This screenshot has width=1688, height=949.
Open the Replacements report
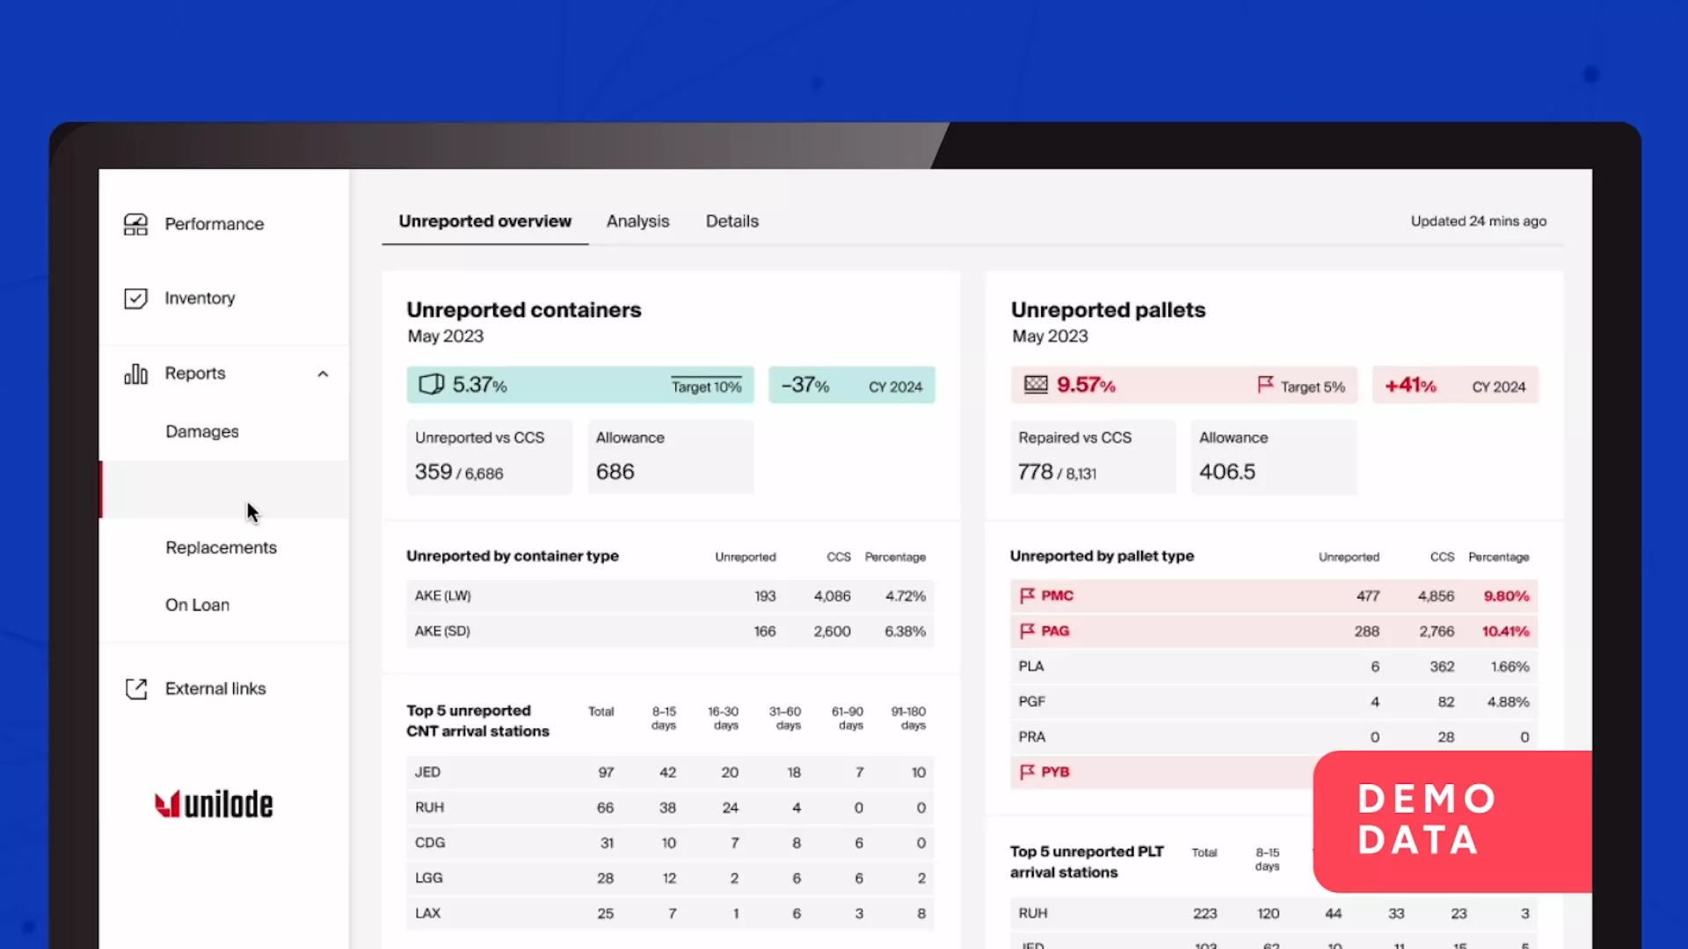tap(221, 547)
